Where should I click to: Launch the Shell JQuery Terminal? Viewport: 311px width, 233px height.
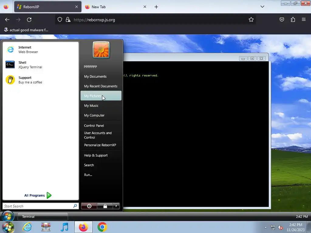tap(41, 65)
